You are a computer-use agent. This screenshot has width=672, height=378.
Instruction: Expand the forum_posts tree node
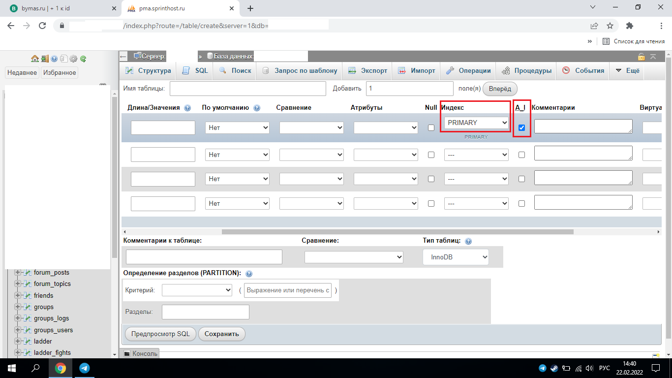(x=18, y=273)
